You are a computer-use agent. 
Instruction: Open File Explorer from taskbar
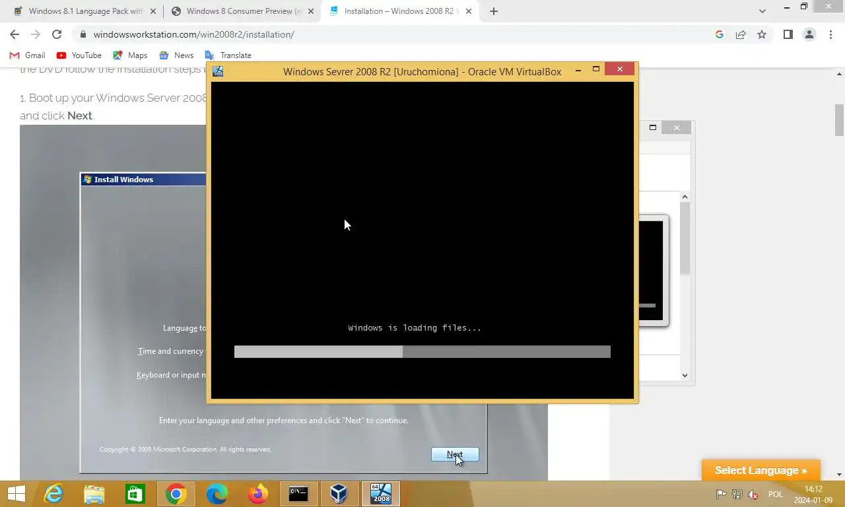click(x=94, y=494)
